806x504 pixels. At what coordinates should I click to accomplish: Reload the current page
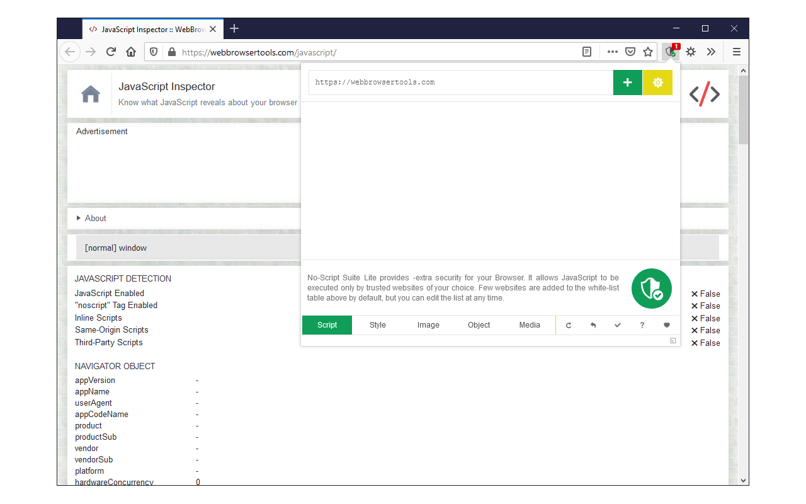[x=111, y=52]
